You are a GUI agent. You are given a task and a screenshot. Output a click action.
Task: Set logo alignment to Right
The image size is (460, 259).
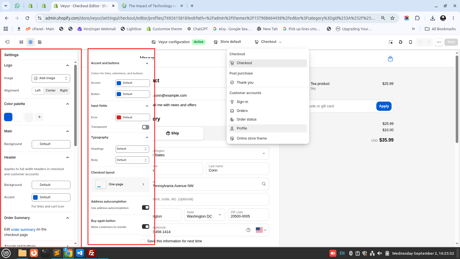64,90
